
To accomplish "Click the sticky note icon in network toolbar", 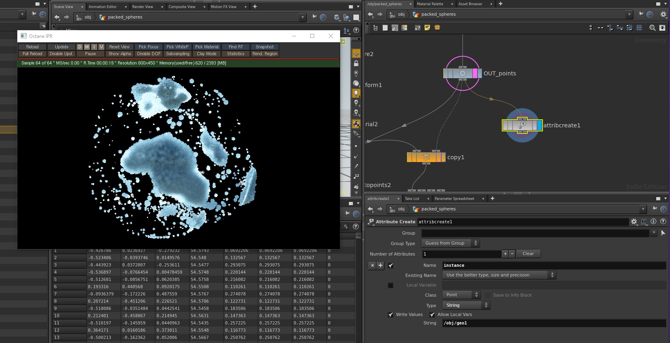I will (x=427, y=28).
